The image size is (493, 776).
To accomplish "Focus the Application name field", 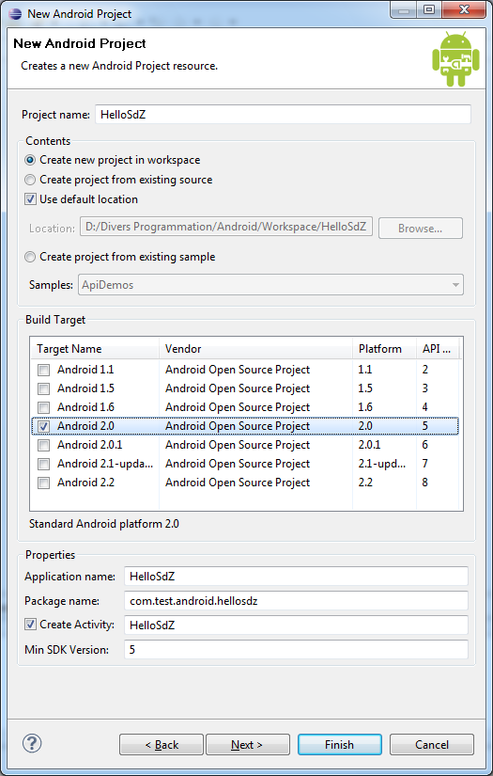I will click(296, 576).
